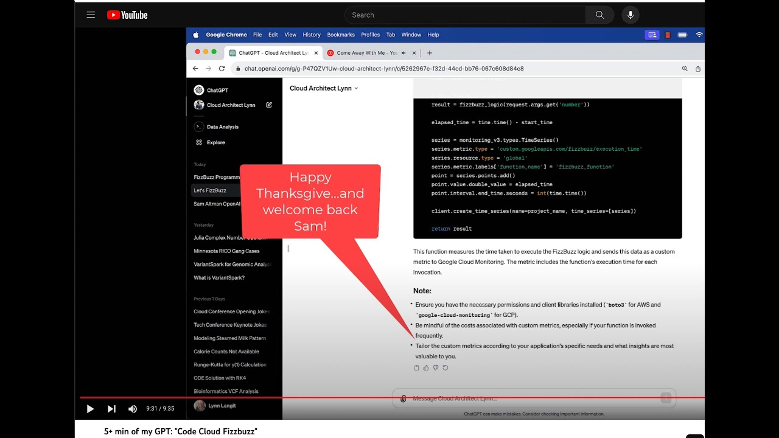Open the Cloud Conference Opening Jokes chat

point(231,311)
